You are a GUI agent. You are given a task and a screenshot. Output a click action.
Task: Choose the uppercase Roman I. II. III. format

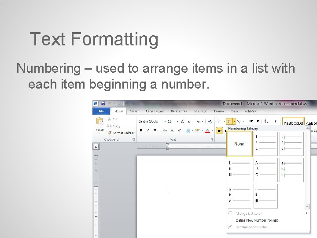click(x=240, y=170)
